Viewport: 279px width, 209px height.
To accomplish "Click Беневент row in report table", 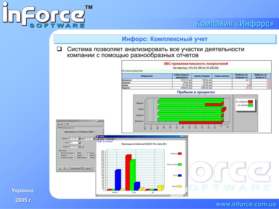I will click(196, 80).
